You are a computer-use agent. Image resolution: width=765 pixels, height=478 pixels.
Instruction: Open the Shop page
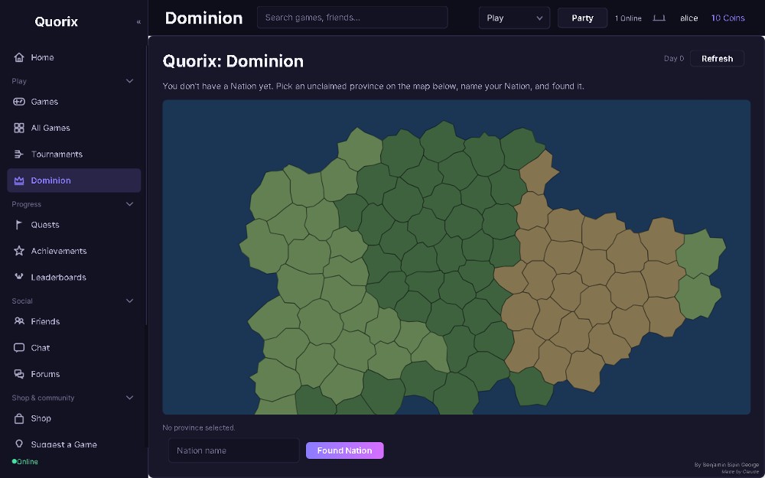(74, 418)
